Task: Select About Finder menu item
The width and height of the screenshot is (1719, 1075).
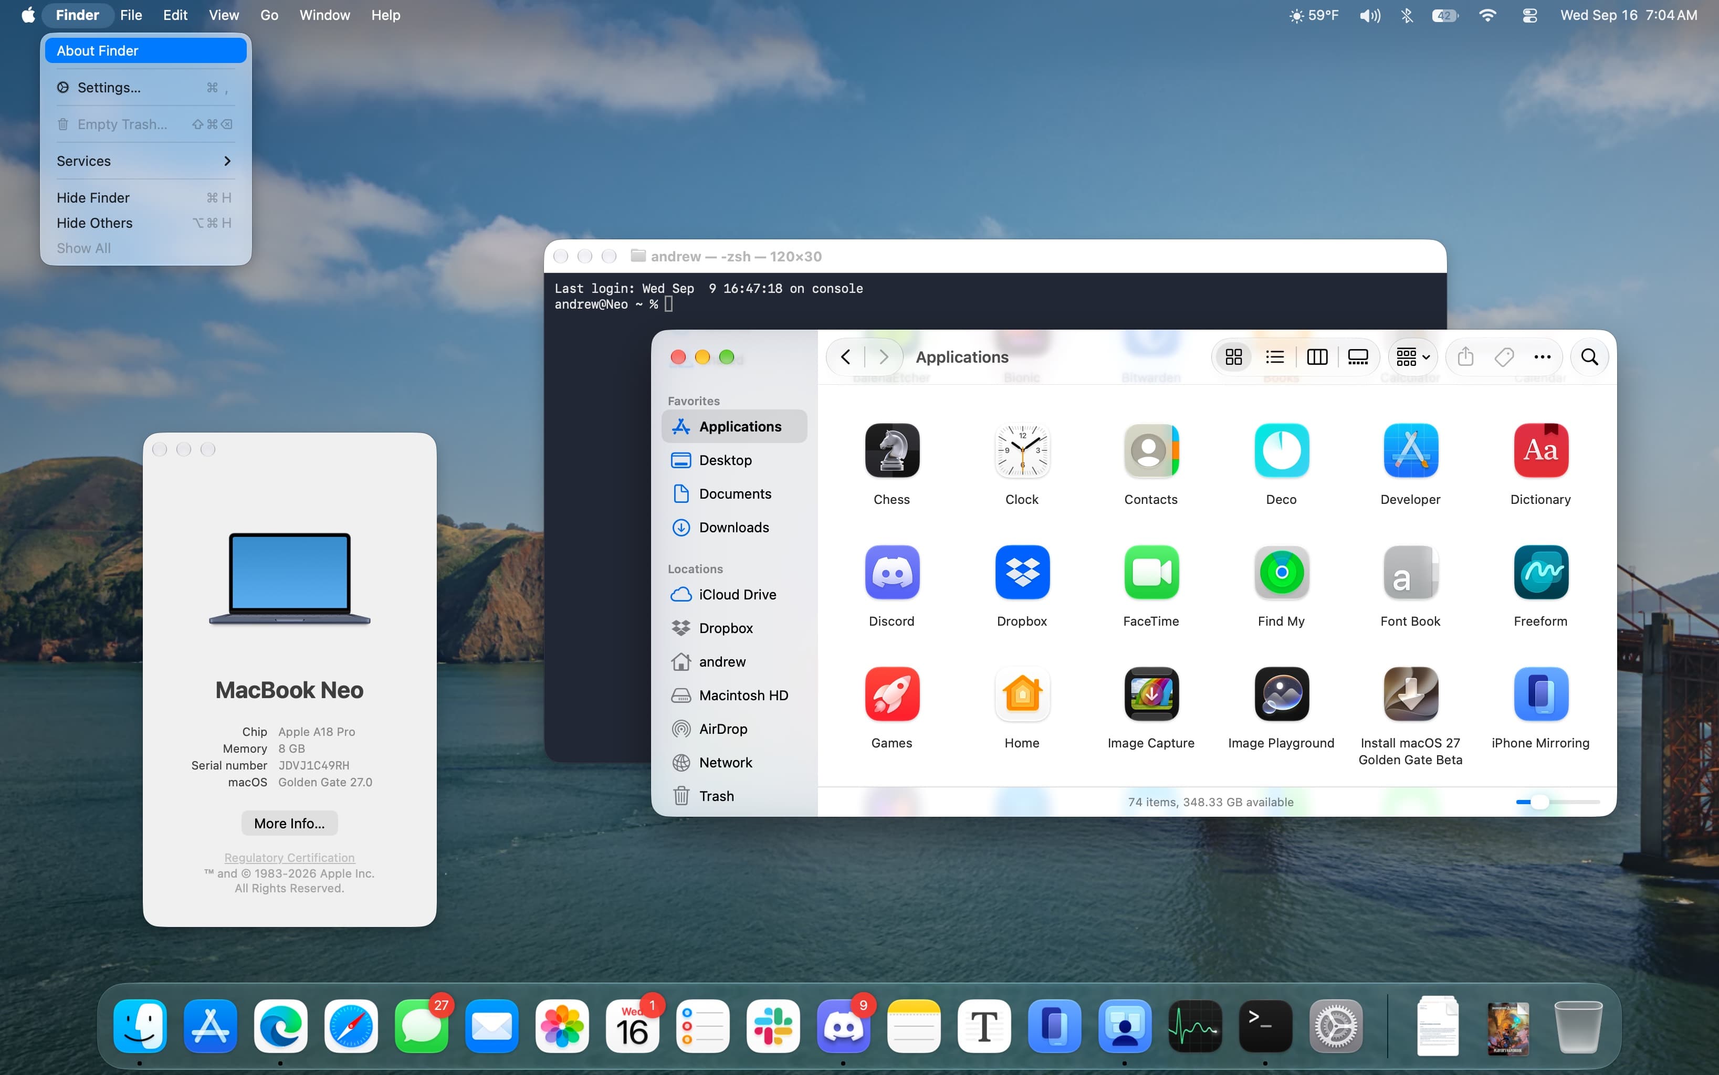Action: (x=145, y=50)
